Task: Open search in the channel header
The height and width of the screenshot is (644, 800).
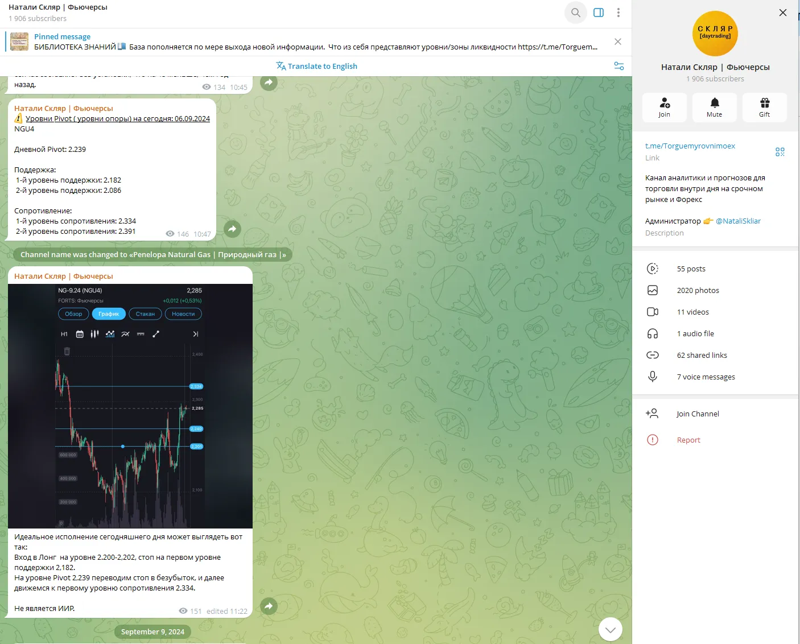Action: [576, 13]
